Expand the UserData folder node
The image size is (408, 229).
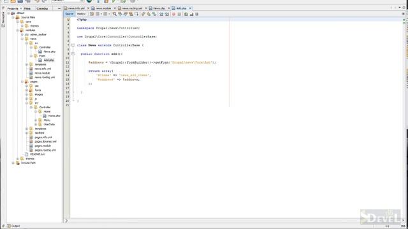click(x=36, y=125)
